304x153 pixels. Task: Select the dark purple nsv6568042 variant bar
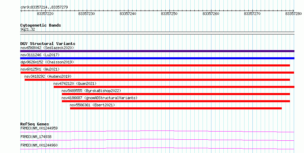(157, 51)
